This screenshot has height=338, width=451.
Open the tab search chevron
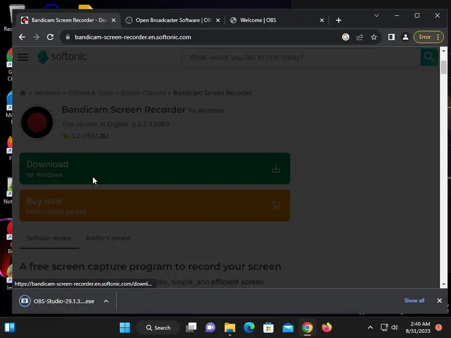377,15
